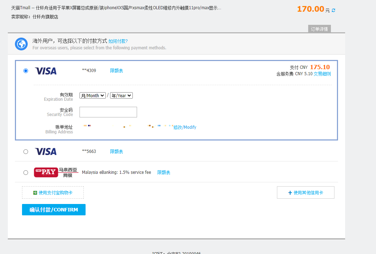Click the 170.00 order amount
The width and height of the screenshot is (376, 254).
click(311, 9)
